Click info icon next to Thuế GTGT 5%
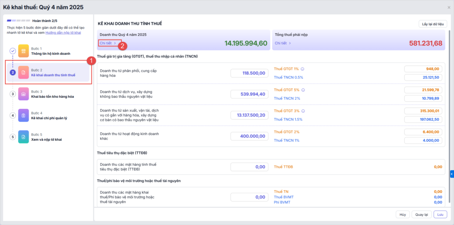 tap(302, 90)
